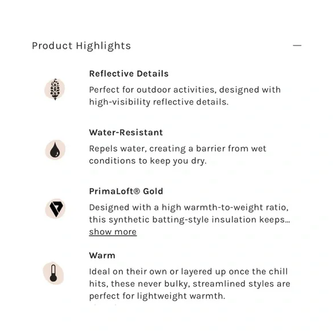This screenshot has width=333, height=333.
Task: Click the Product Highlights section heading
Action: pyautogui.click(x=82, y=46)
